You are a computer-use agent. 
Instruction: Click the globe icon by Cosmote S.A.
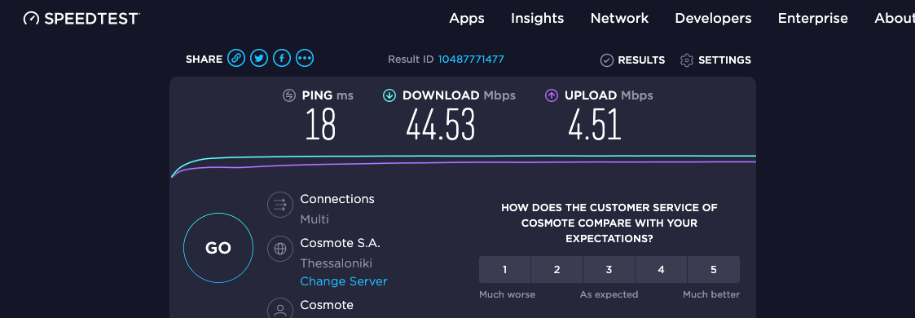(280, 249)
